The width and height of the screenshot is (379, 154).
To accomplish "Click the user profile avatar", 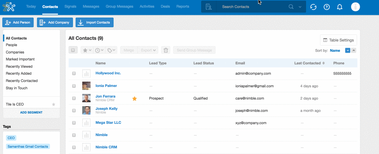I will [356, 7].
